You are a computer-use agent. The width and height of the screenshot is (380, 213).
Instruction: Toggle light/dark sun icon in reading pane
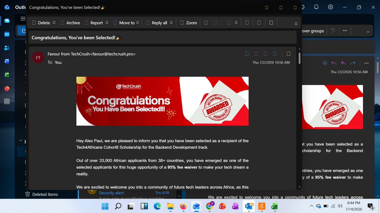click(325, 63)
